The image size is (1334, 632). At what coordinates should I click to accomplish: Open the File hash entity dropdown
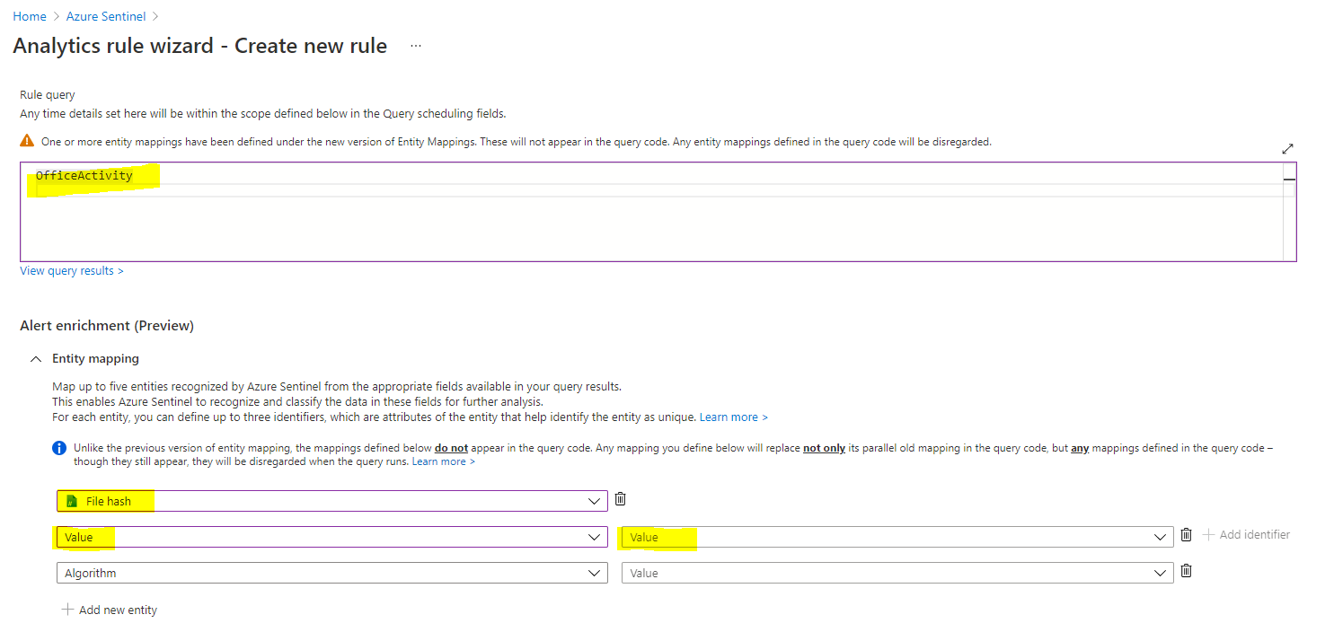[x=593, y=500]
